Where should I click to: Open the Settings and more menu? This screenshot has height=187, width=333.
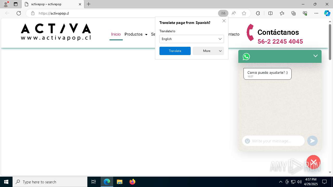[316, 13]
